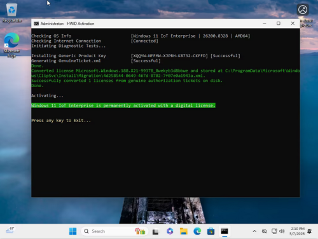Click 'Initiating Diagnostic Tests...' line
The height and width of the screenshot is (239, 318).
[x=69, y=46]
